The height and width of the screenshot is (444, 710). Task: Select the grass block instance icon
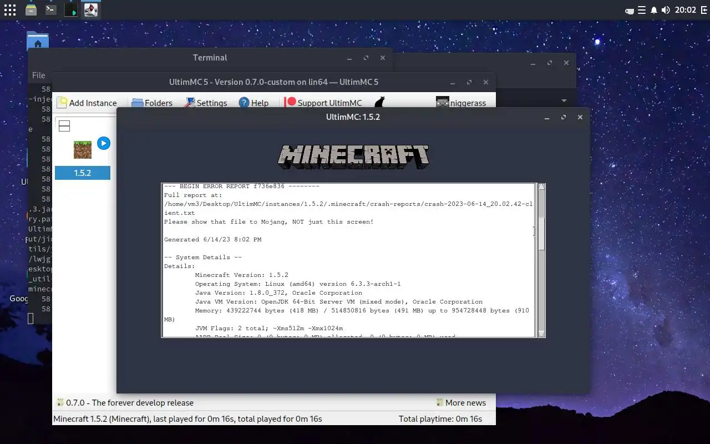83,150
